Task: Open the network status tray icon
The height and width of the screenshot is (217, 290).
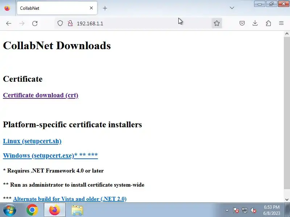Action: (x=245, y=210)
